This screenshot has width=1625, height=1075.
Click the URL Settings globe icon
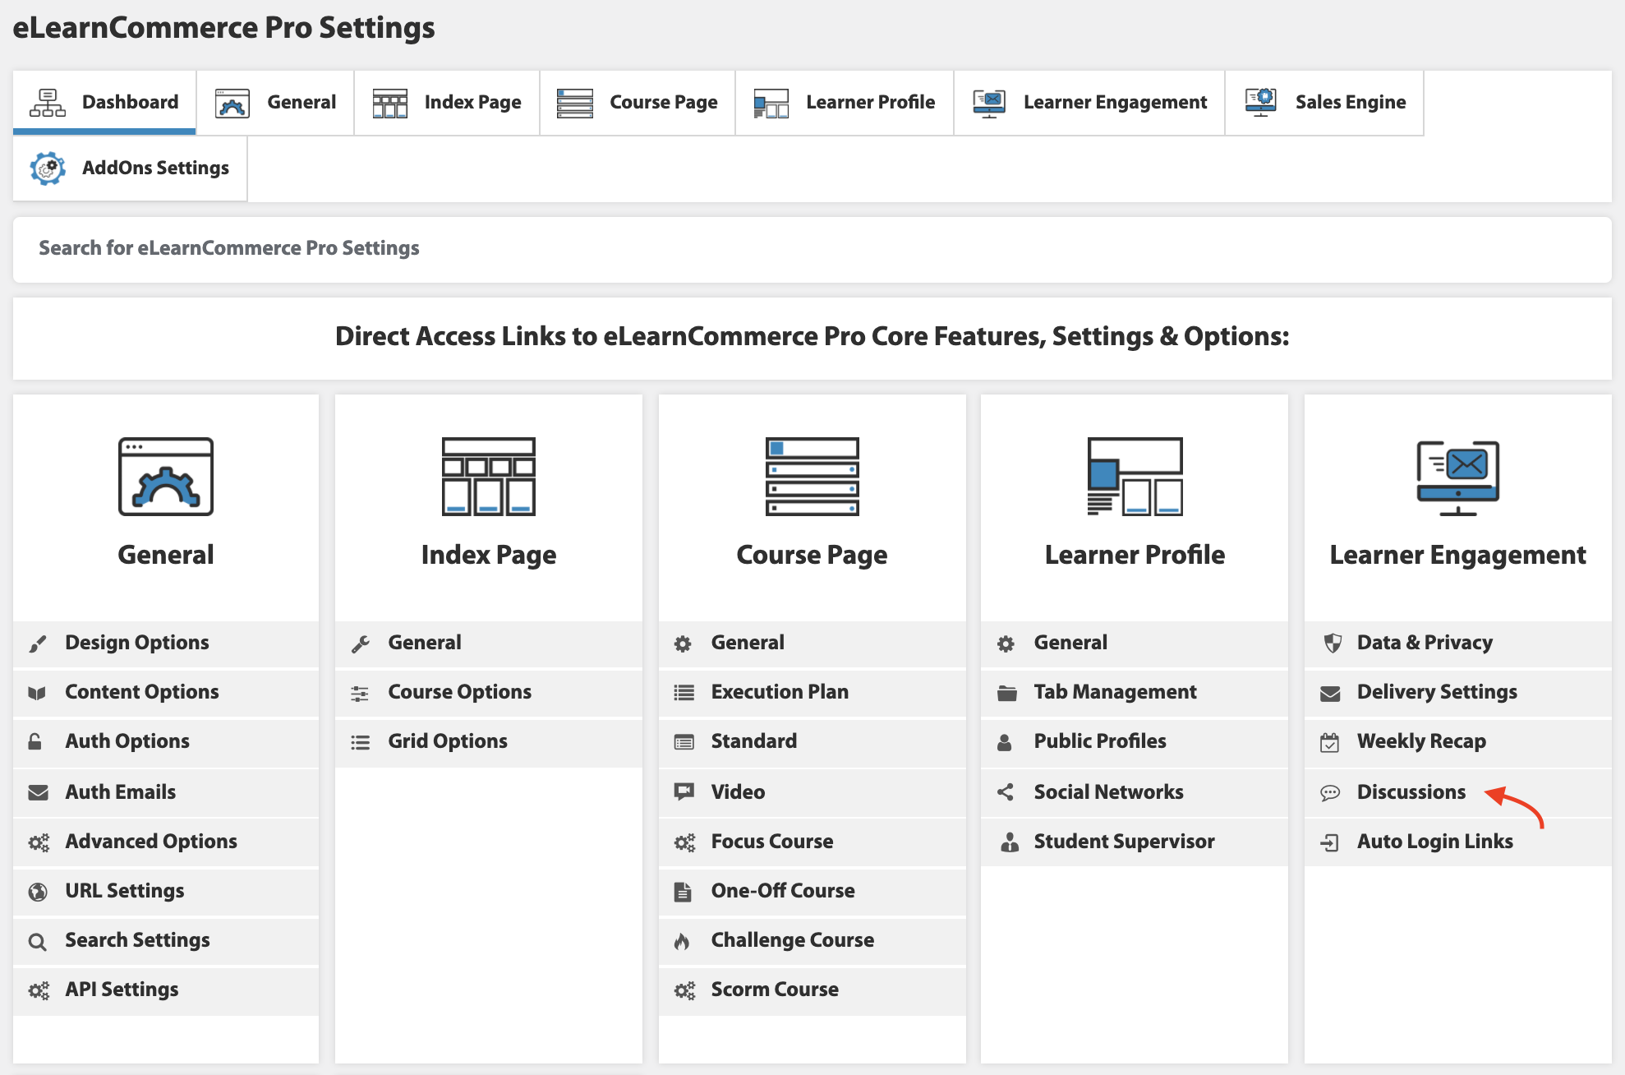point(38,892)
